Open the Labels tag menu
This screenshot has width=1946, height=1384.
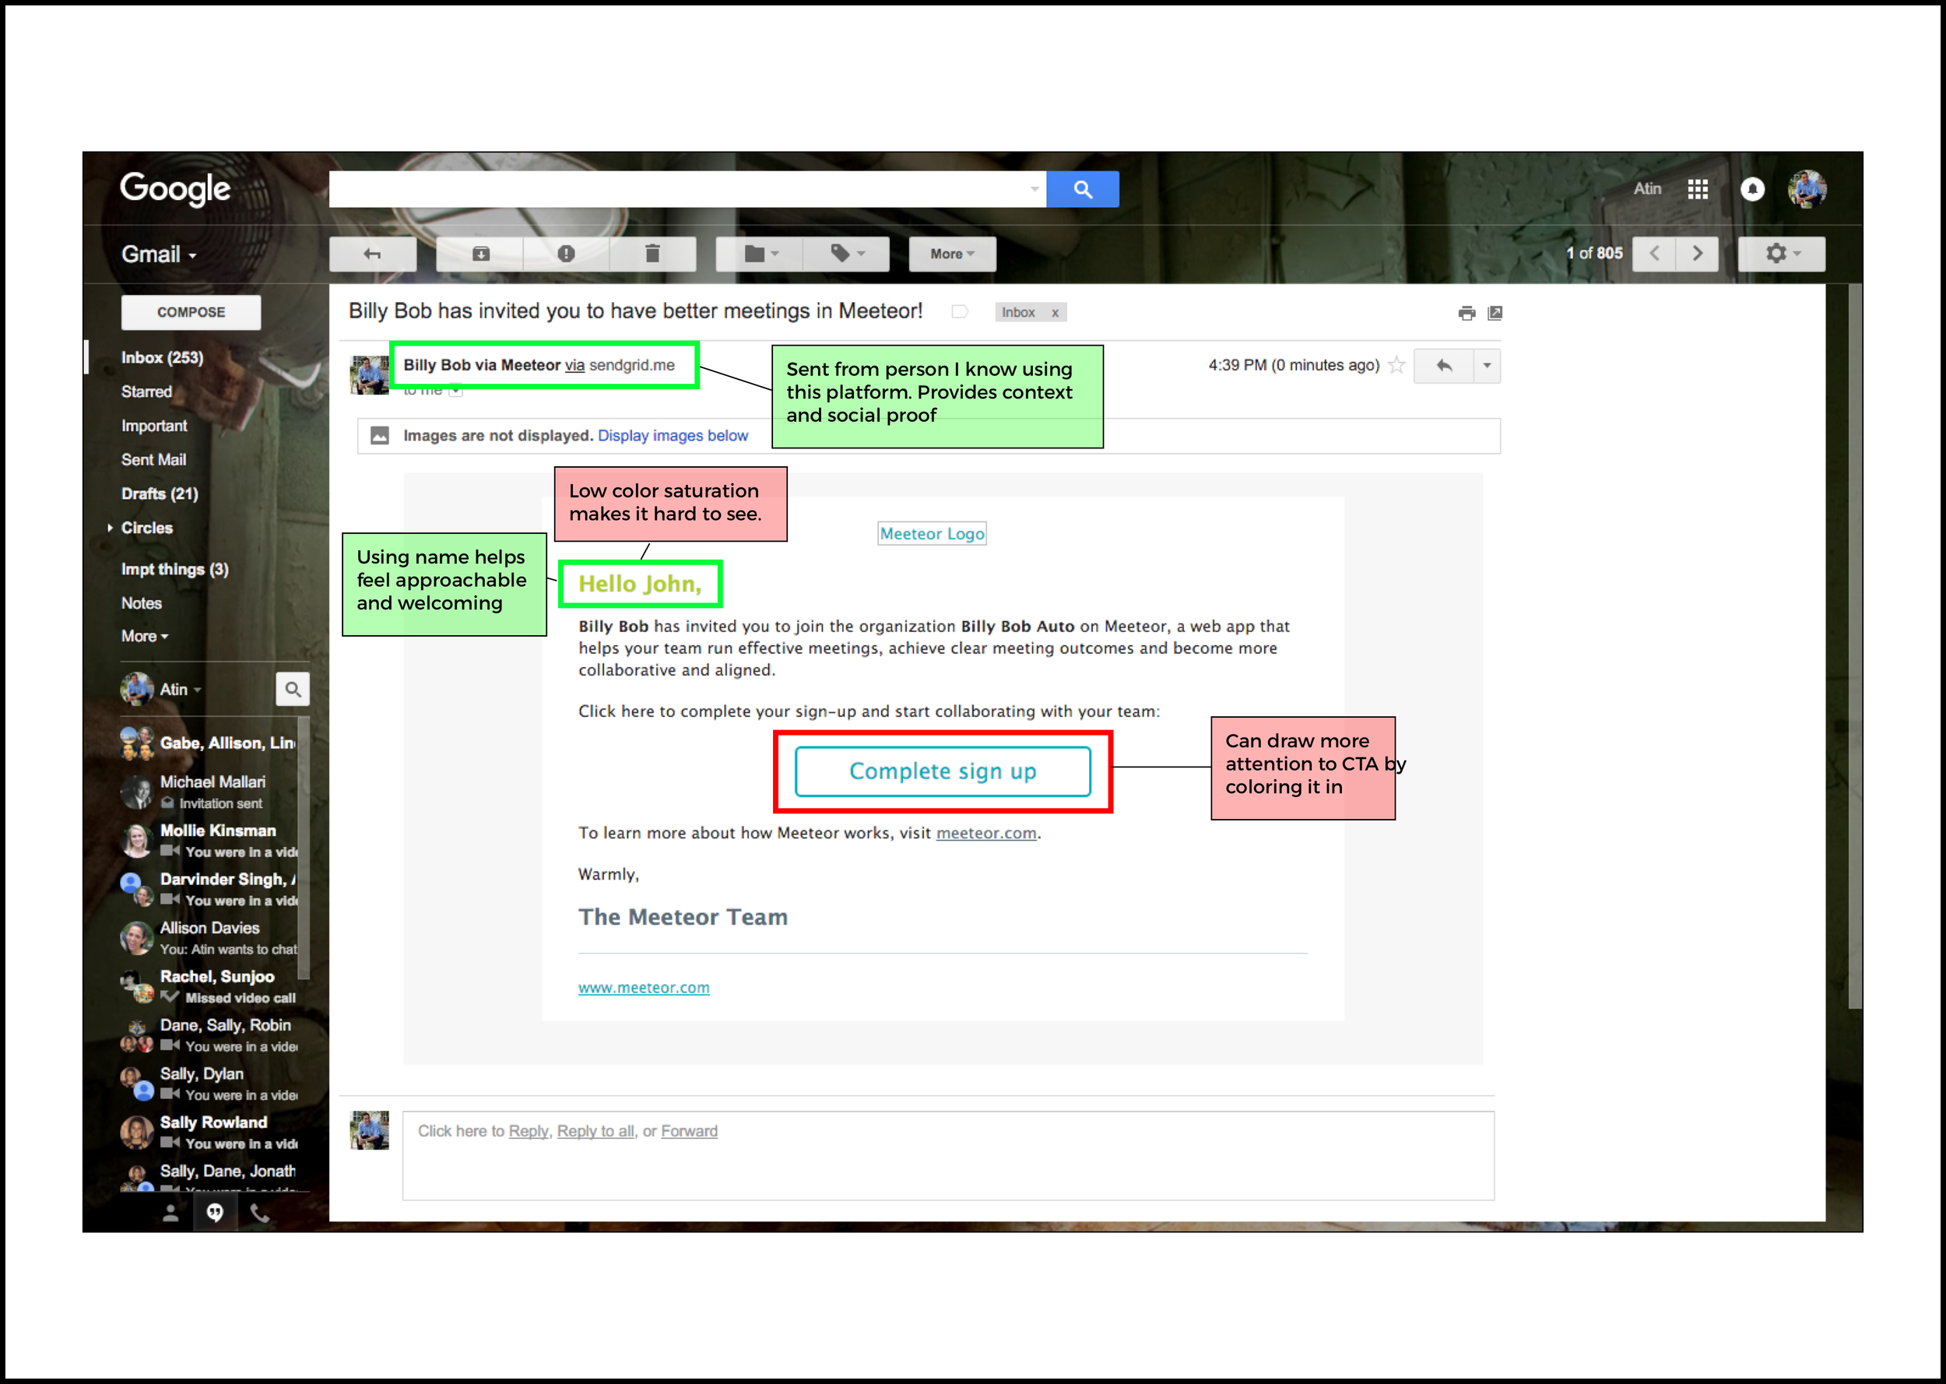pos(847,254)
